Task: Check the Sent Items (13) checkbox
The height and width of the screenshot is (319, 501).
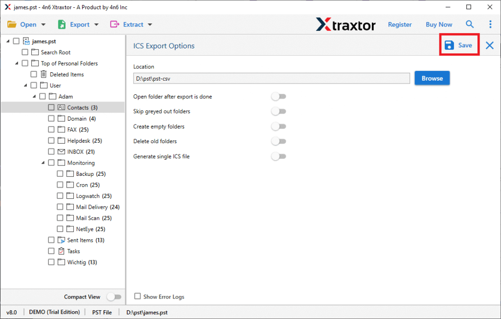Action: 51,240
